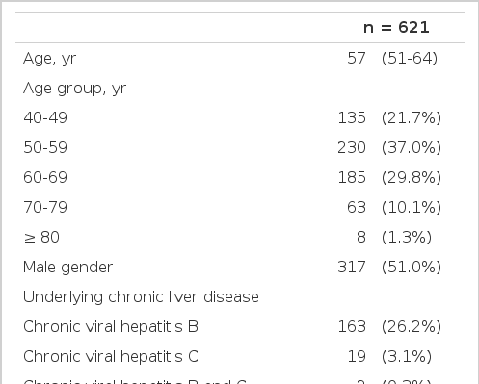Select Chronic viral hepatitis C label
Screen dimensions: 479x384
[111, 357]
